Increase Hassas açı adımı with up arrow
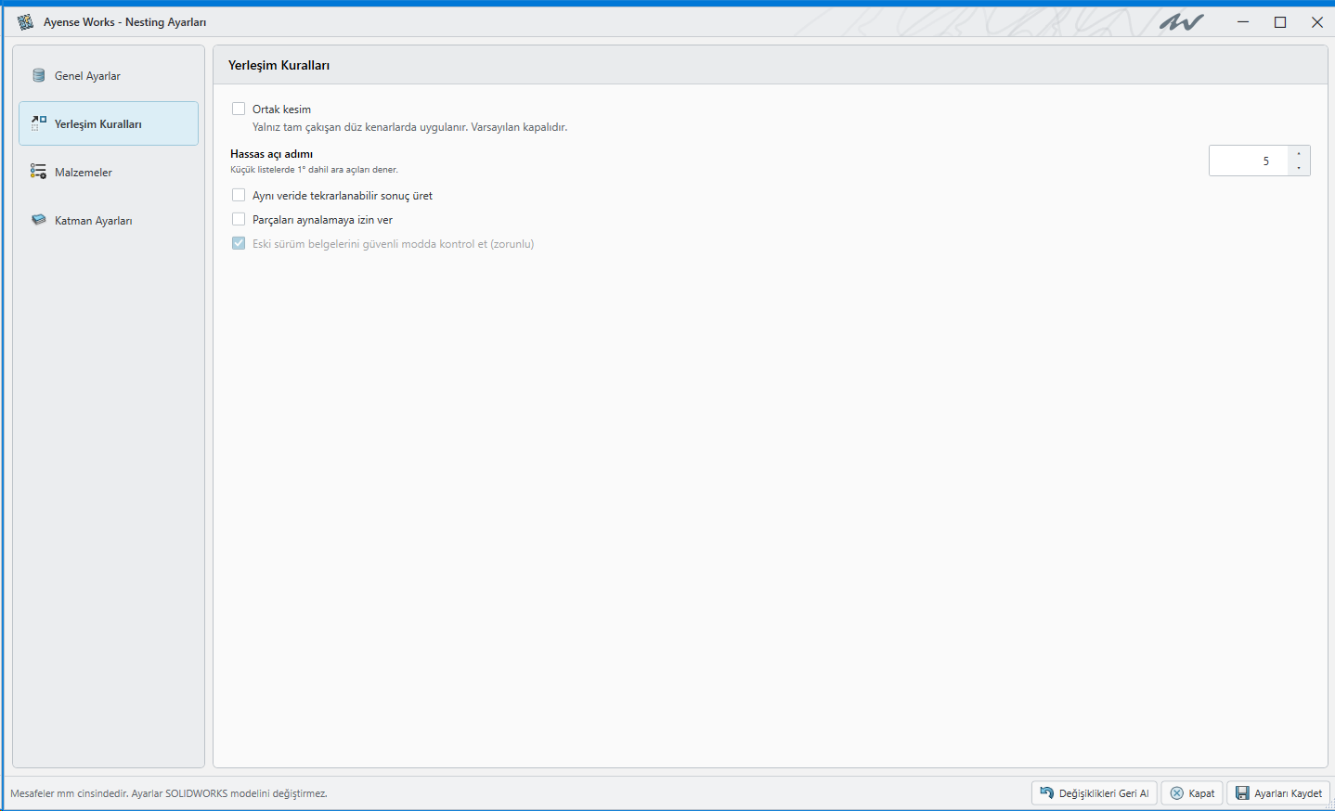Viewport: 1335px width, 811px height. coord(1299,153)
